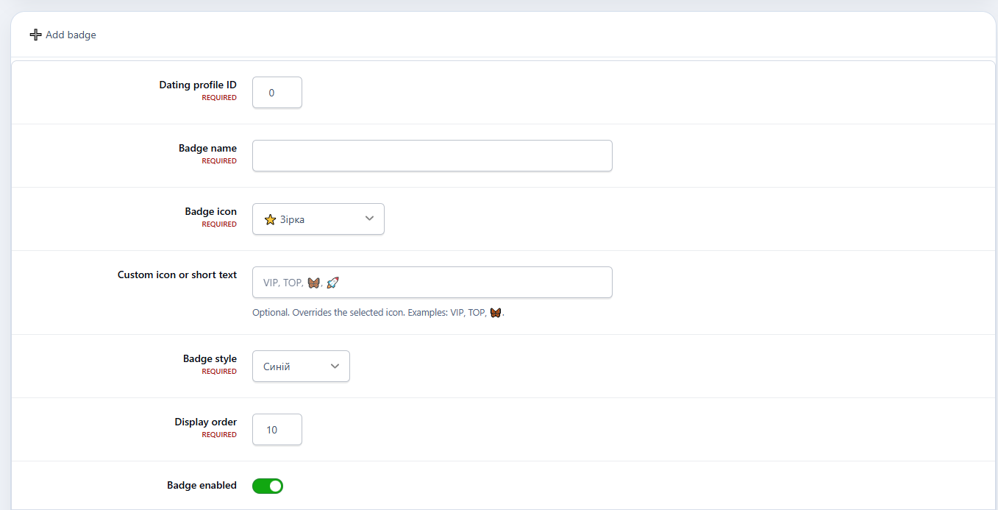Click the Dating profile ID label
Image resolution: width=998 pixels, height=510 pixels.
point(198,85)
